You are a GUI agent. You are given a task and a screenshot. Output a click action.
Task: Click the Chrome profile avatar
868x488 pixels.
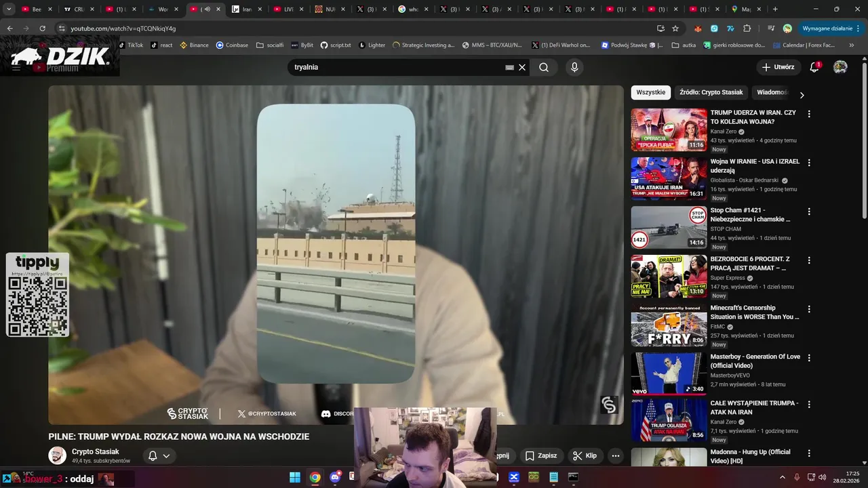[787, 28]
